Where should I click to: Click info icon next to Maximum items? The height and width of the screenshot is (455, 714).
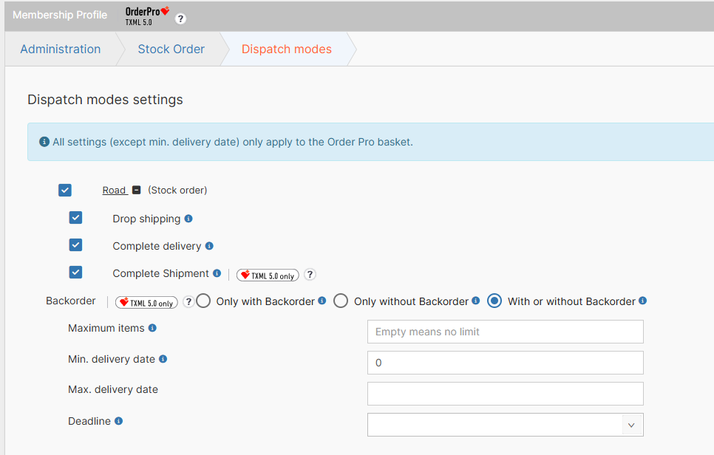coord(152,328)
